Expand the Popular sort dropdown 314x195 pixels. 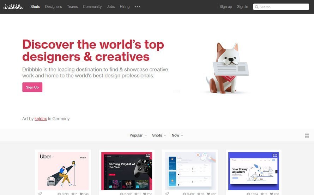pos(138,135)
